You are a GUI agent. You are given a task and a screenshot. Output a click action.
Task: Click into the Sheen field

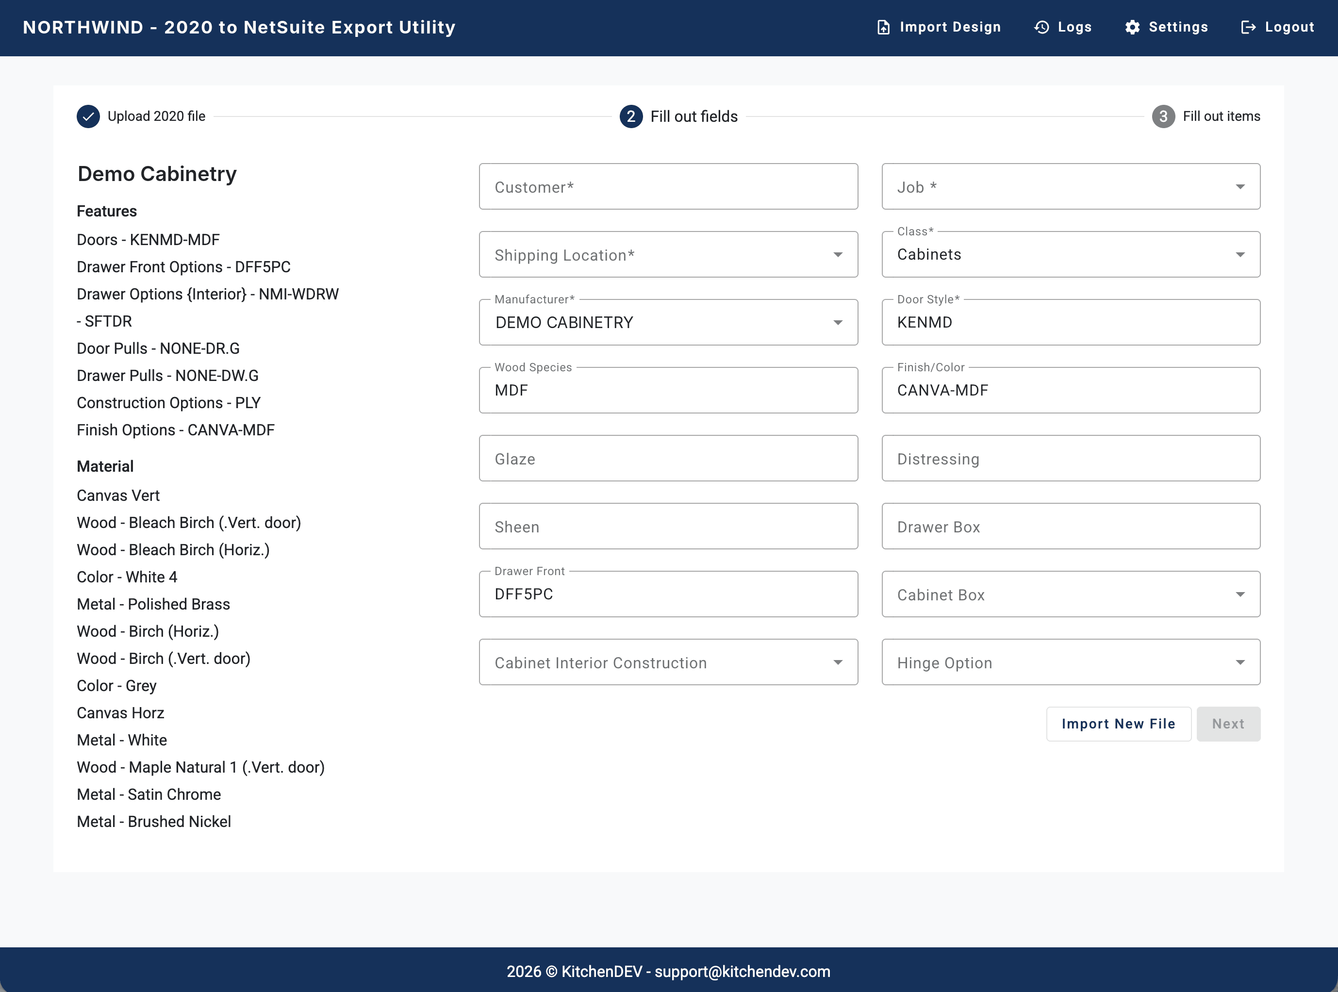(x=668, y=526)
